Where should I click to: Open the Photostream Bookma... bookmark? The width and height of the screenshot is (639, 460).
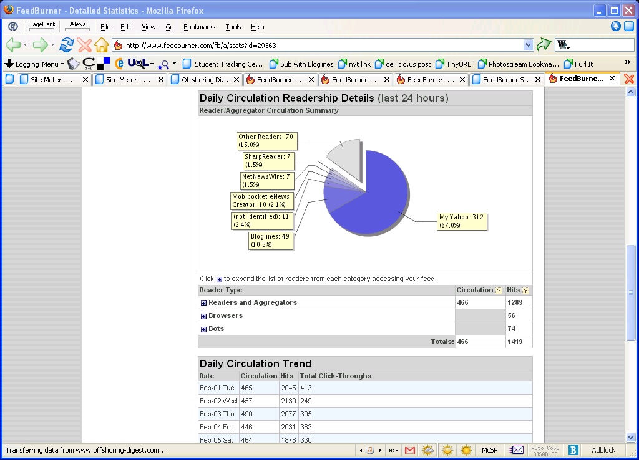(519, 64)
